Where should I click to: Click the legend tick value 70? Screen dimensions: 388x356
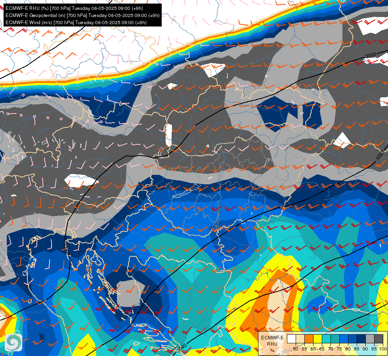331,349
